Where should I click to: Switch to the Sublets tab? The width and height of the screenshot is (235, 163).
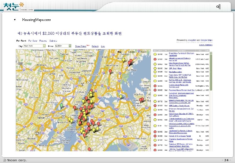coord(53,41)
